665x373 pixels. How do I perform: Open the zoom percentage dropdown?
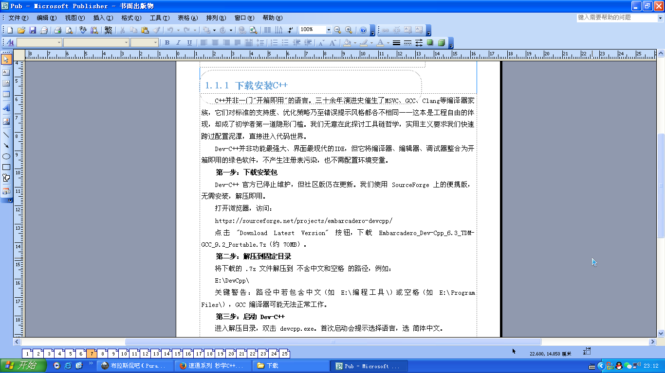(329, 30)
